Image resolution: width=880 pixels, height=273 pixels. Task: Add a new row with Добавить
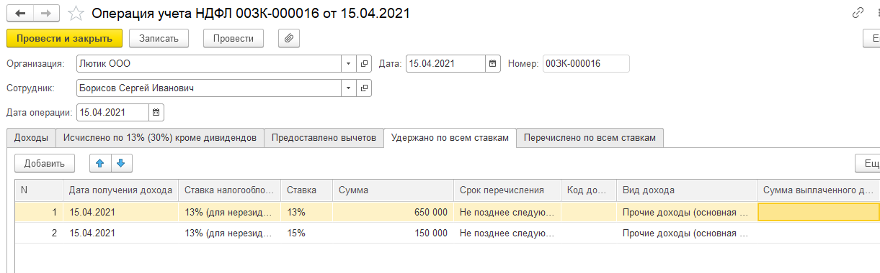click(45, 163)
